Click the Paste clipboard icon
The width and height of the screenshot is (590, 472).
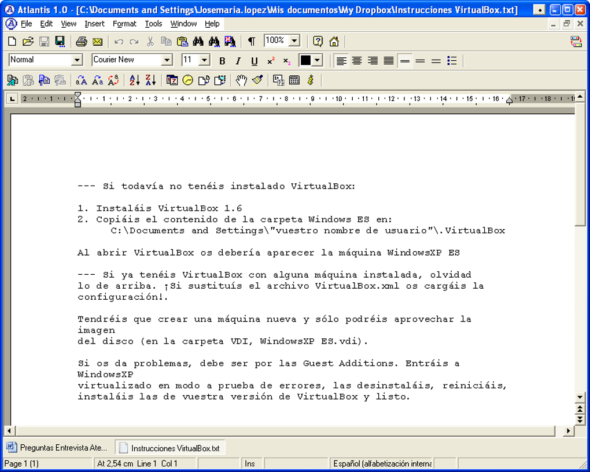[x=182, y=42]
